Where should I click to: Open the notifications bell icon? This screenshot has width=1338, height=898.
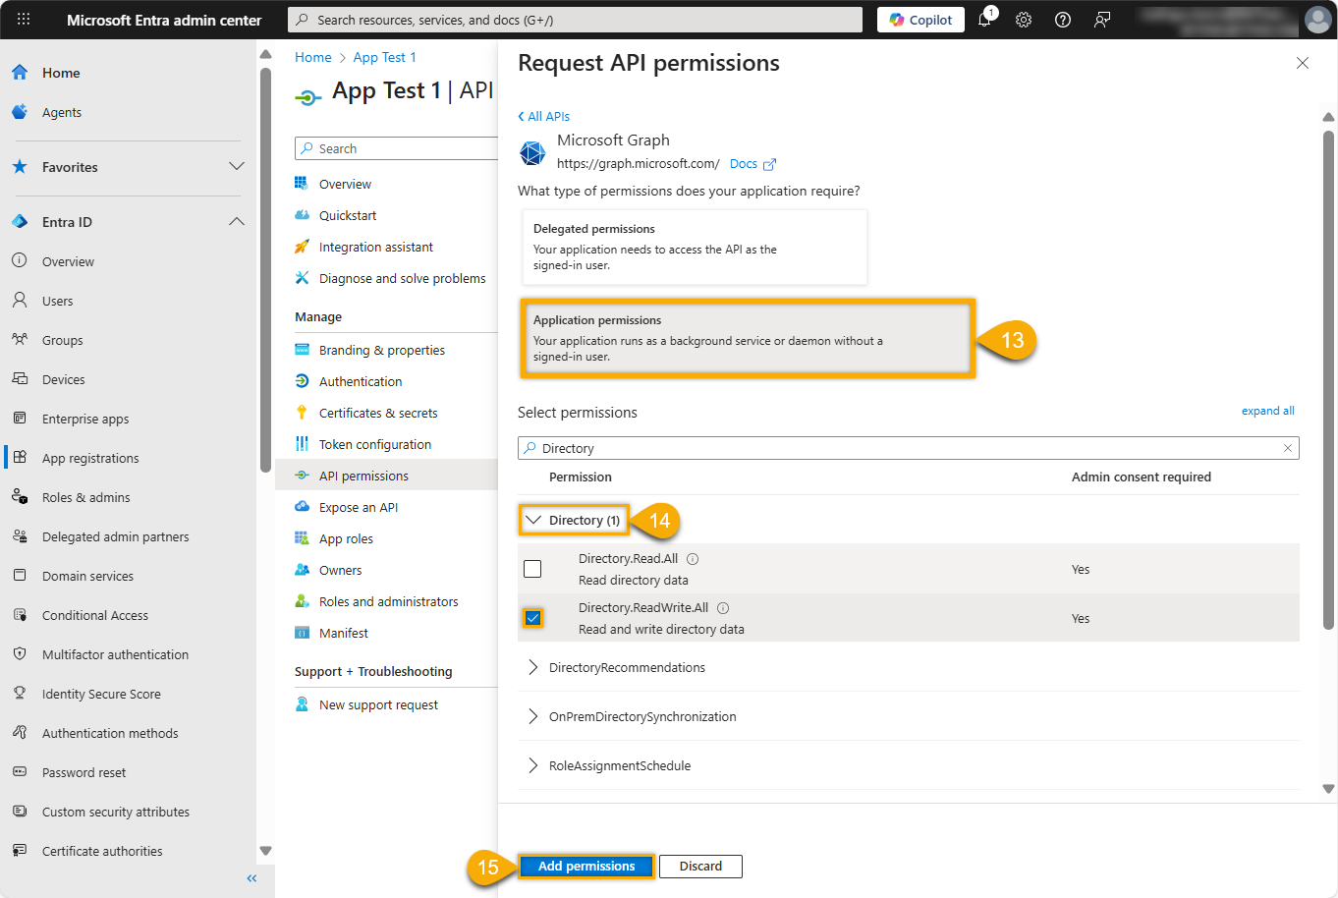tap(984, 20)
